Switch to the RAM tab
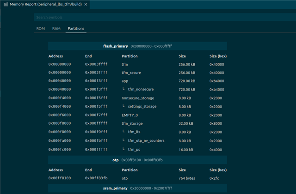The height and width of the screenshot is (194, 296). 56,29
